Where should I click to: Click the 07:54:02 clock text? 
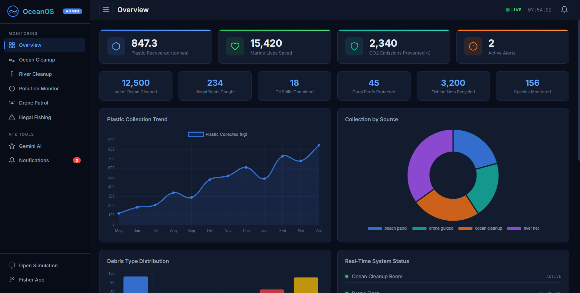540,10
